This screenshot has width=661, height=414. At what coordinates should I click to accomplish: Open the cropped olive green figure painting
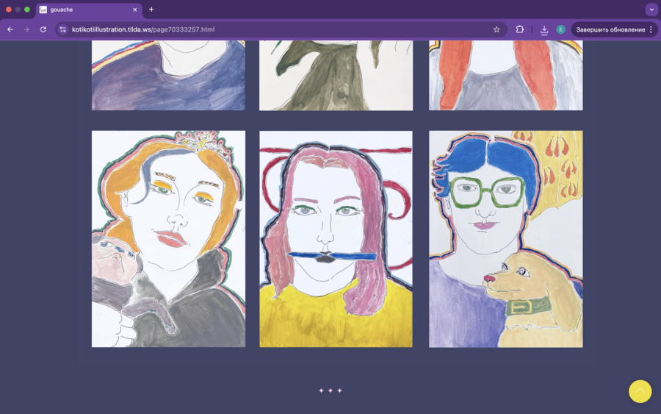pyautogui.click(x=336, y=76)
